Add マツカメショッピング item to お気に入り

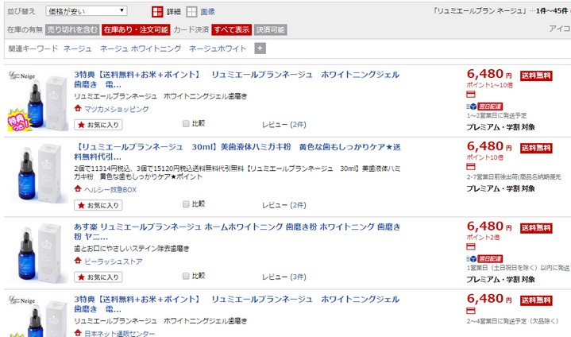[98, 125]
